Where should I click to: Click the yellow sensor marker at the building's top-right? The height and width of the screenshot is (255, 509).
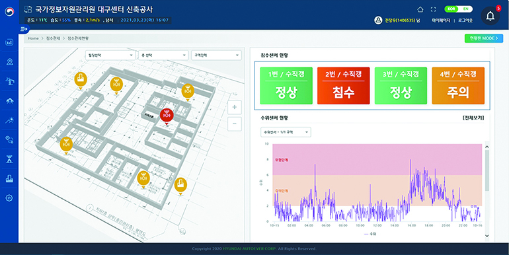[188, 92]
